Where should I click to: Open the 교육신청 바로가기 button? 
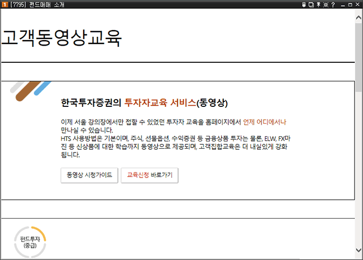[150, 175]
